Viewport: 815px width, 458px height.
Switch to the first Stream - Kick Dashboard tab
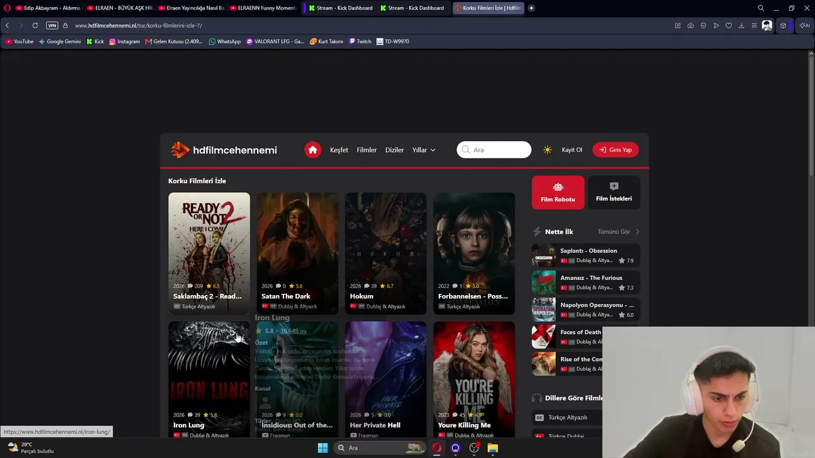[x=340, y=8]
